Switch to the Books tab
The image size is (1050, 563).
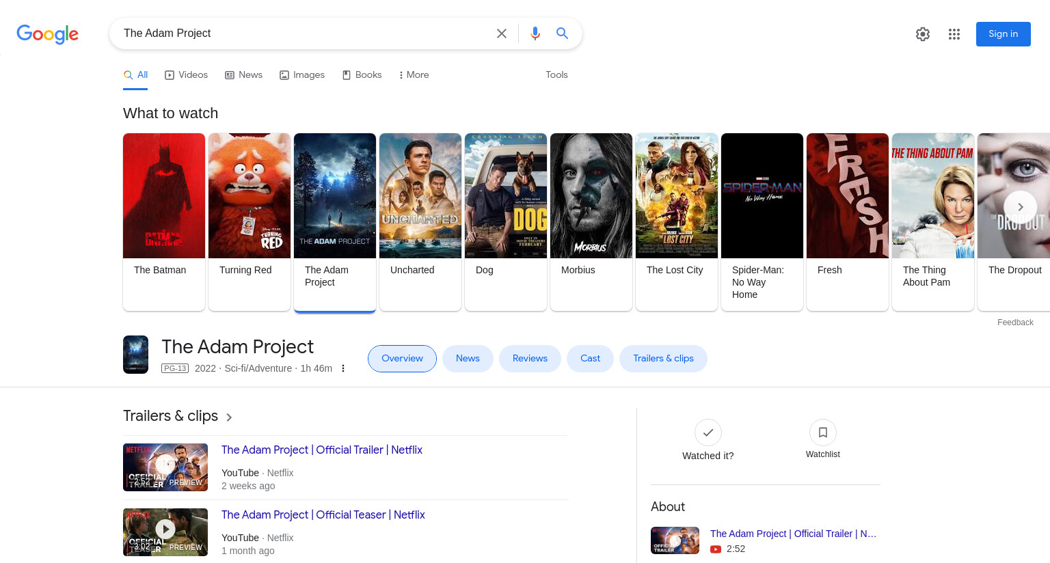point(362,75)
